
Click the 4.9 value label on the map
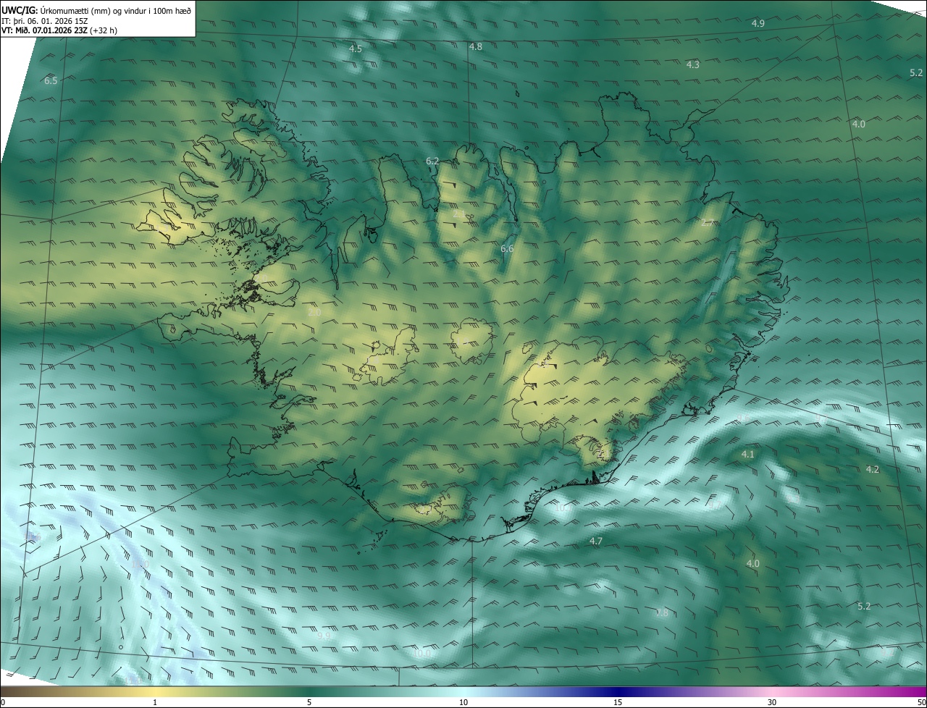(x=758, y=24)
